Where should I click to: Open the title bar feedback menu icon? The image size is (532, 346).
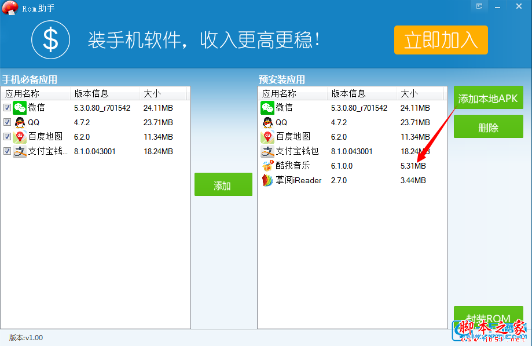[479, 6]
